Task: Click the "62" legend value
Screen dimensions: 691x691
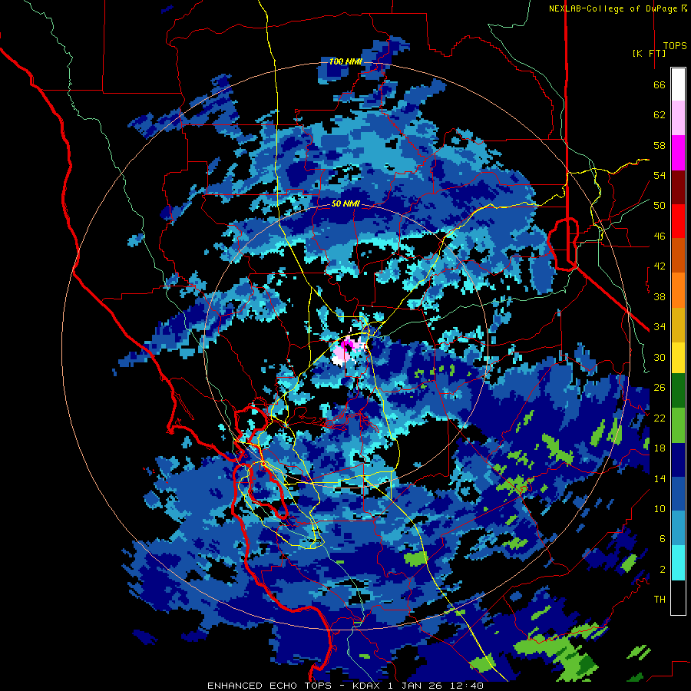Action: (x=660, y=115)
